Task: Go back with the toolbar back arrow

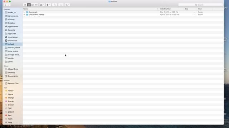Action: pos(5,5)
